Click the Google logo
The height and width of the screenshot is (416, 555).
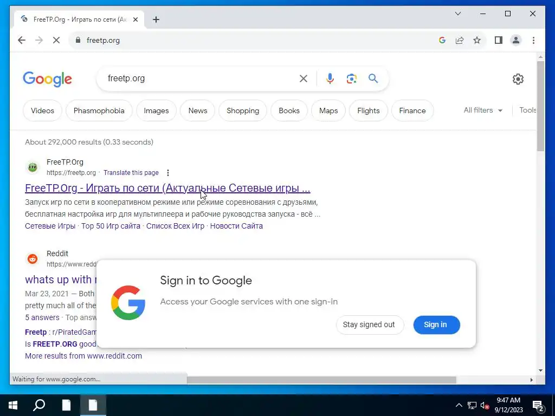click(48, 79)
